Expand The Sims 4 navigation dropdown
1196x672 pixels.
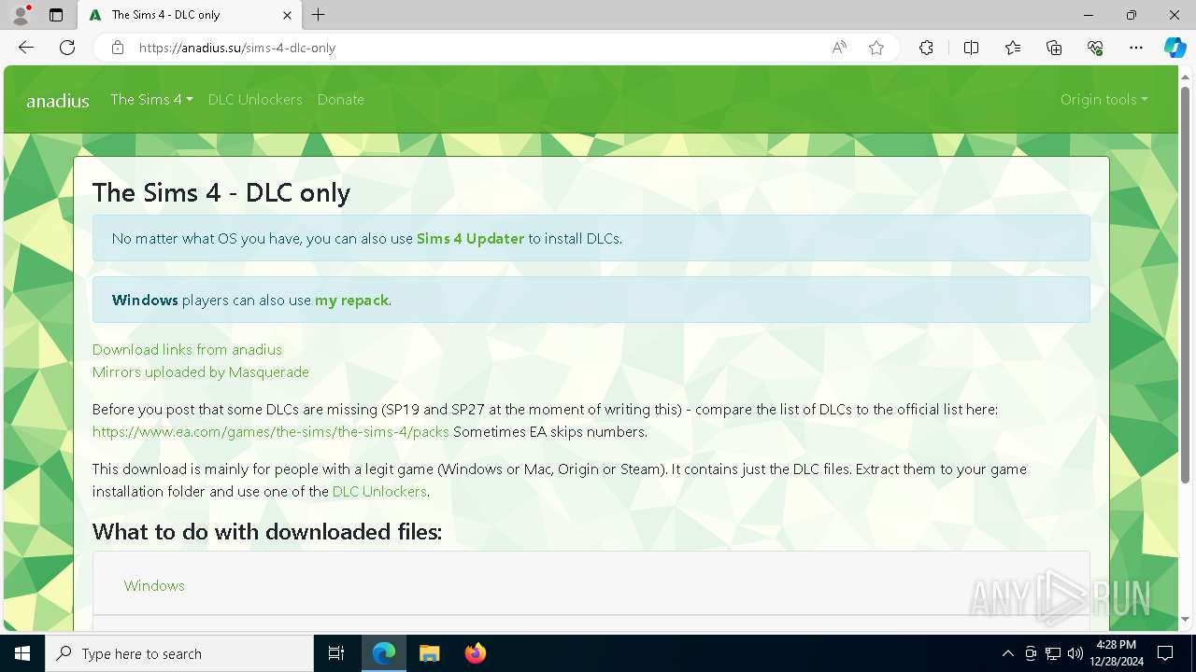pyautogui.click(x=151, y=99)
